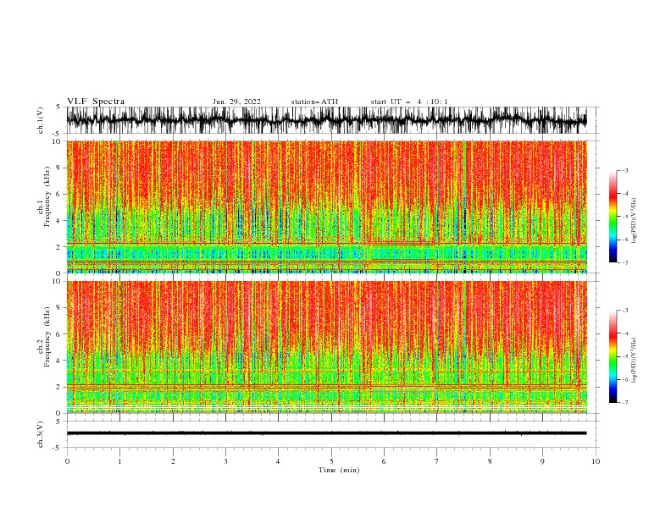This screenshot has width=671, height=518.
Task: Click the 'station=ATH' label
Action: (314, 102)
